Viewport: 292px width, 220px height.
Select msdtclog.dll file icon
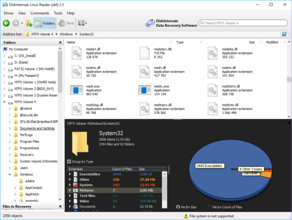click(76, 109)
